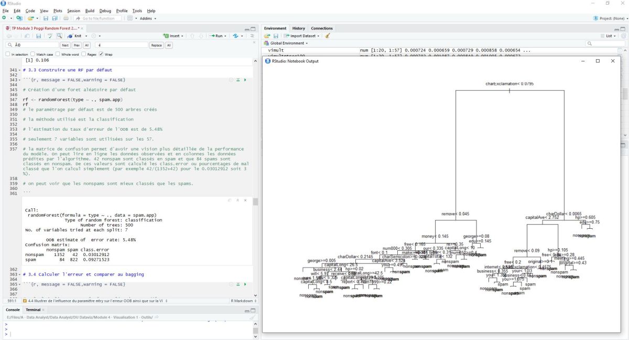The image size is (629, 340).
Task: Enable the Regex checkbox
Action: (83, 54)
